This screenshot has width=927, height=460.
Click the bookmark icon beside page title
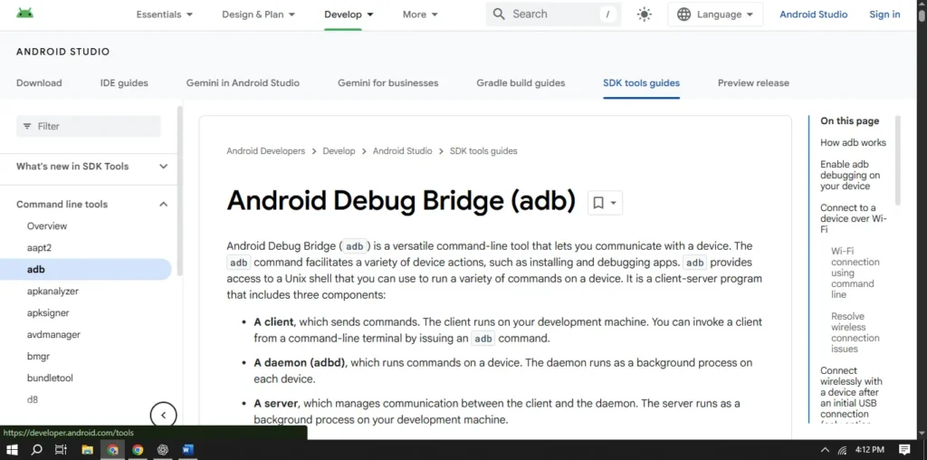pyautogui.click(x=598, y=203)
